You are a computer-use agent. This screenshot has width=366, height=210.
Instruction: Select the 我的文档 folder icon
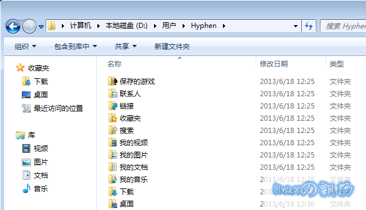(x=113, y=167)
